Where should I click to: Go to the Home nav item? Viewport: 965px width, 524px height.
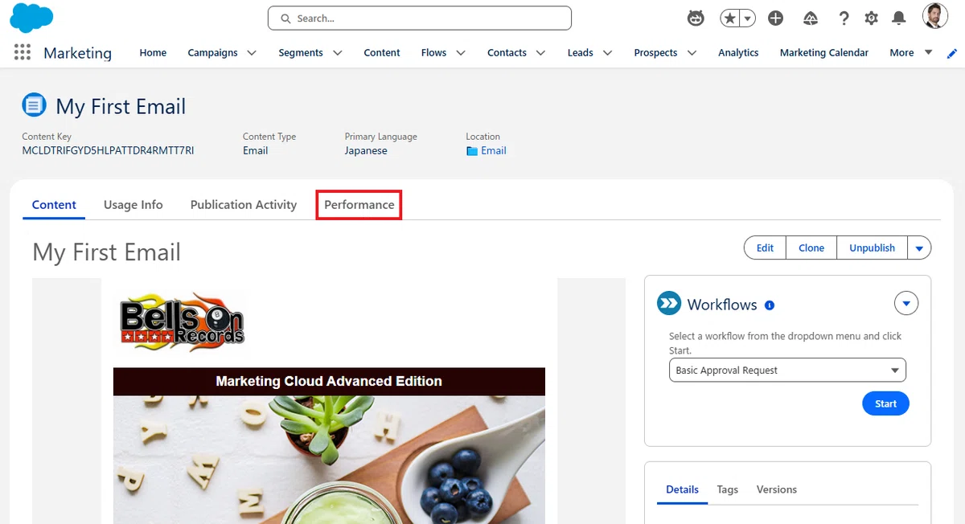(153, 53)
